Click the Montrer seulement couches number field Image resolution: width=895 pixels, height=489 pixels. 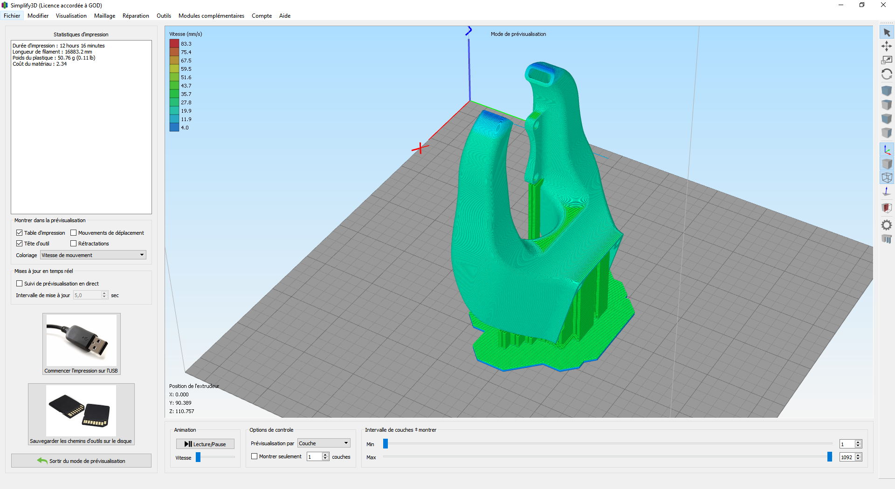(x=314, y=456)
